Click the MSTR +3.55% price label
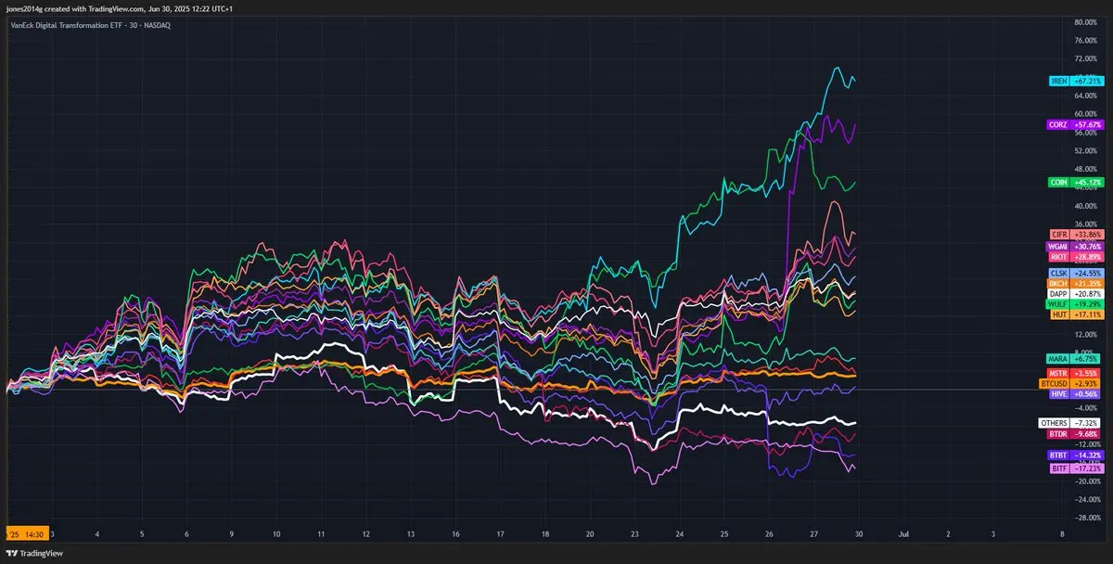1113x564 pixels. [1075, 372]
